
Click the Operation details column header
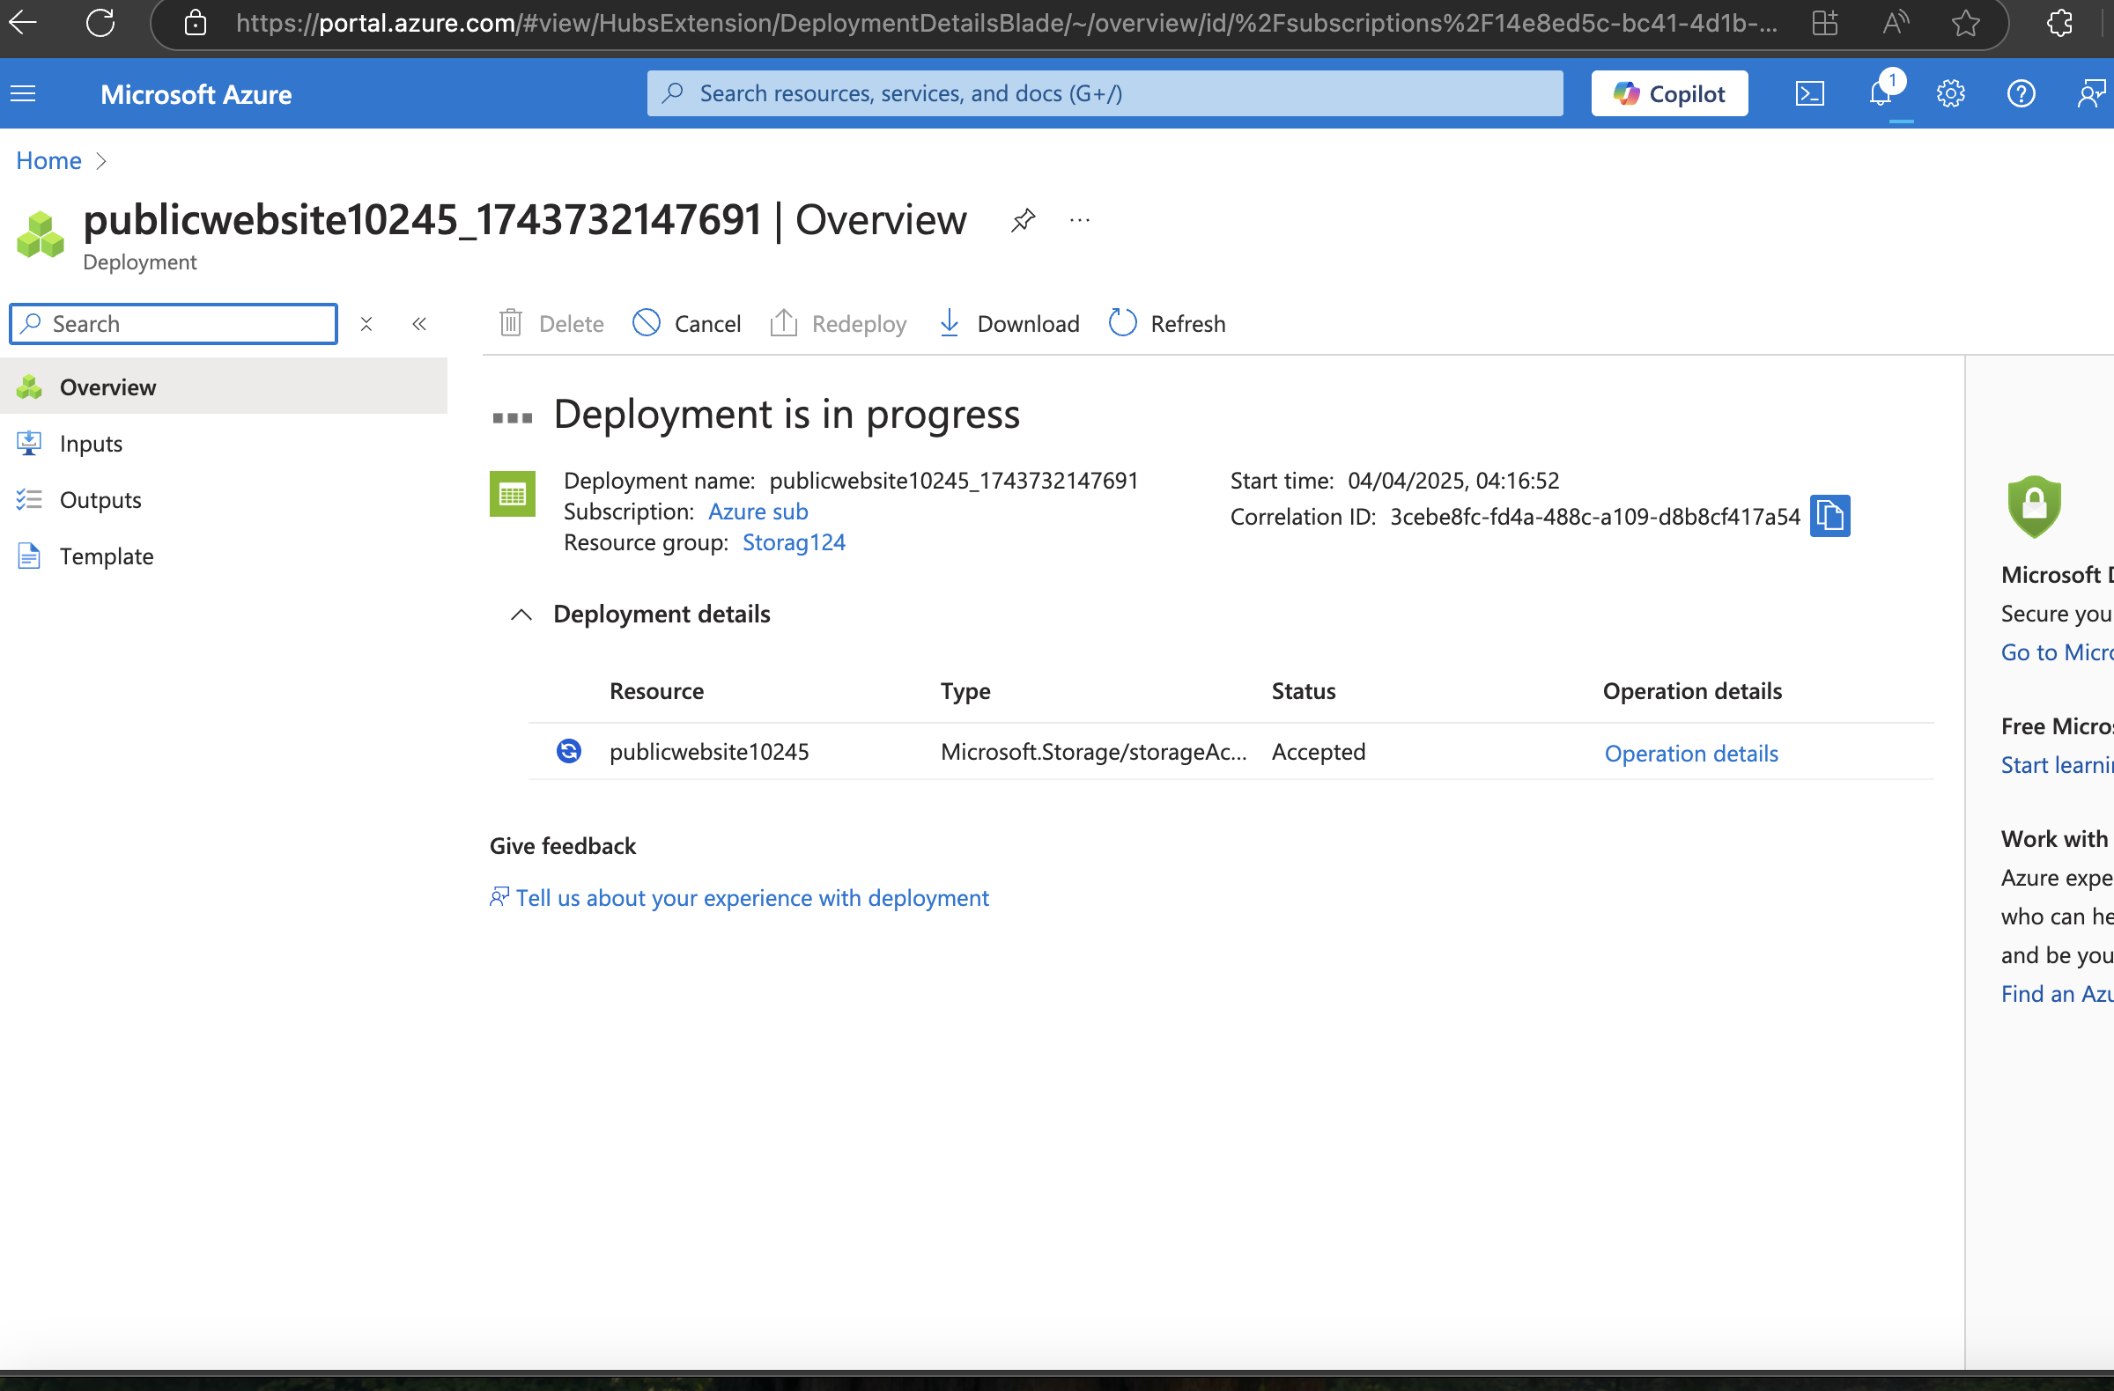(x=1692, y=690)
